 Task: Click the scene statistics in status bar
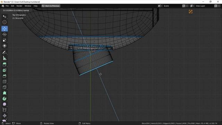coord(179,124)
